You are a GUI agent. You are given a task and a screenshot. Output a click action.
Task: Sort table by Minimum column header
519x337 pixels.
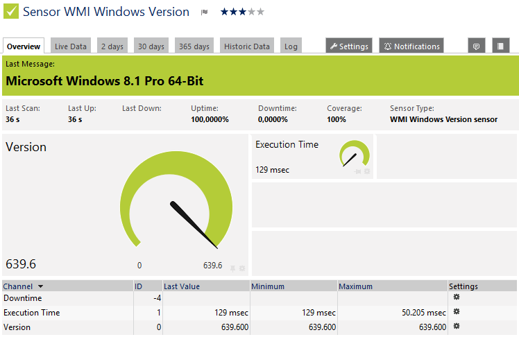coord(268,286)
